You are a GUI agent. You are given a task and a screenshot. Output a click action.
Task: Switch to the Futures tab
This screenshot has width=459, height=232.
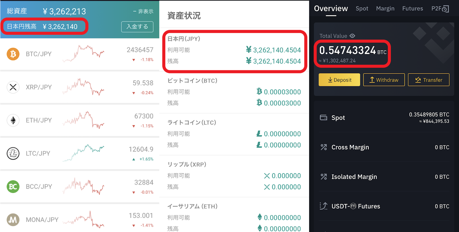tap(413, 8)
